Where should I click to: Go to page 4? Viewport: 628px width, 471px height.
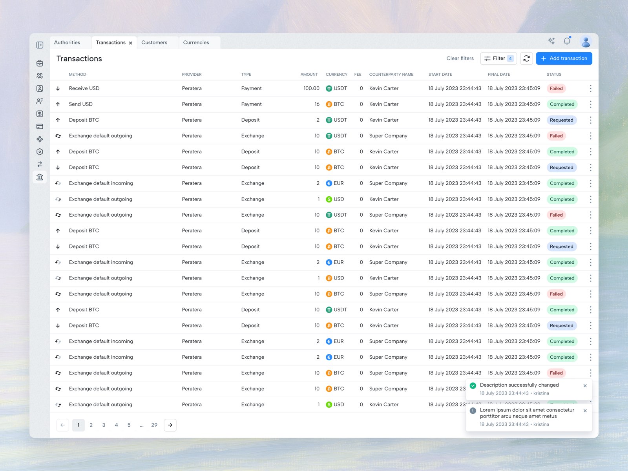pos(116,425)
